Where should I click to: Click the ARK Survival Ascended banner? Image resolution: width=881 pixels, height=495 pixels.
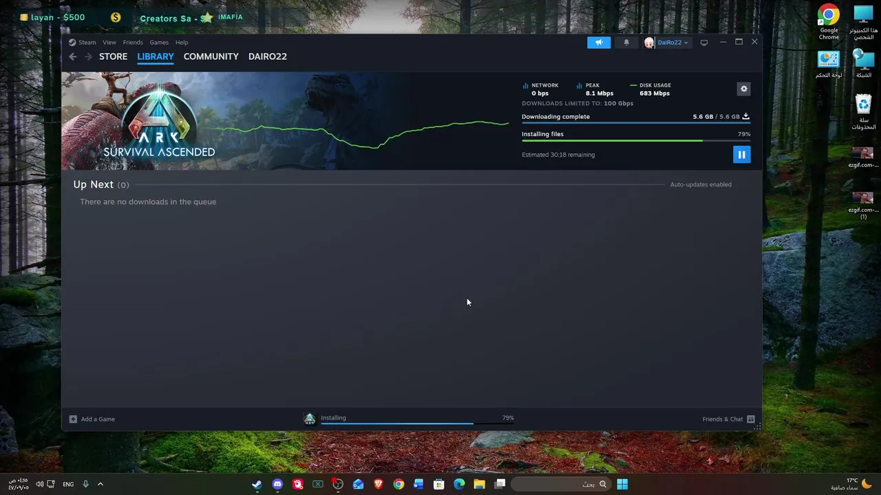(x=286, y=121)
